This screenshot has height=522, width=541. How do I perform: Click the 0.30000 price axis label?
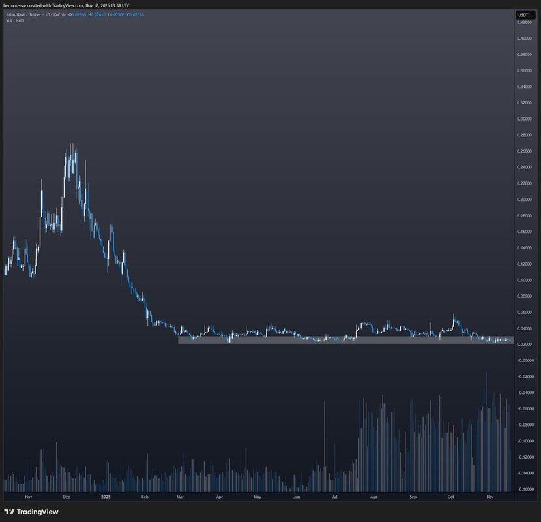[x=525, y=119]
